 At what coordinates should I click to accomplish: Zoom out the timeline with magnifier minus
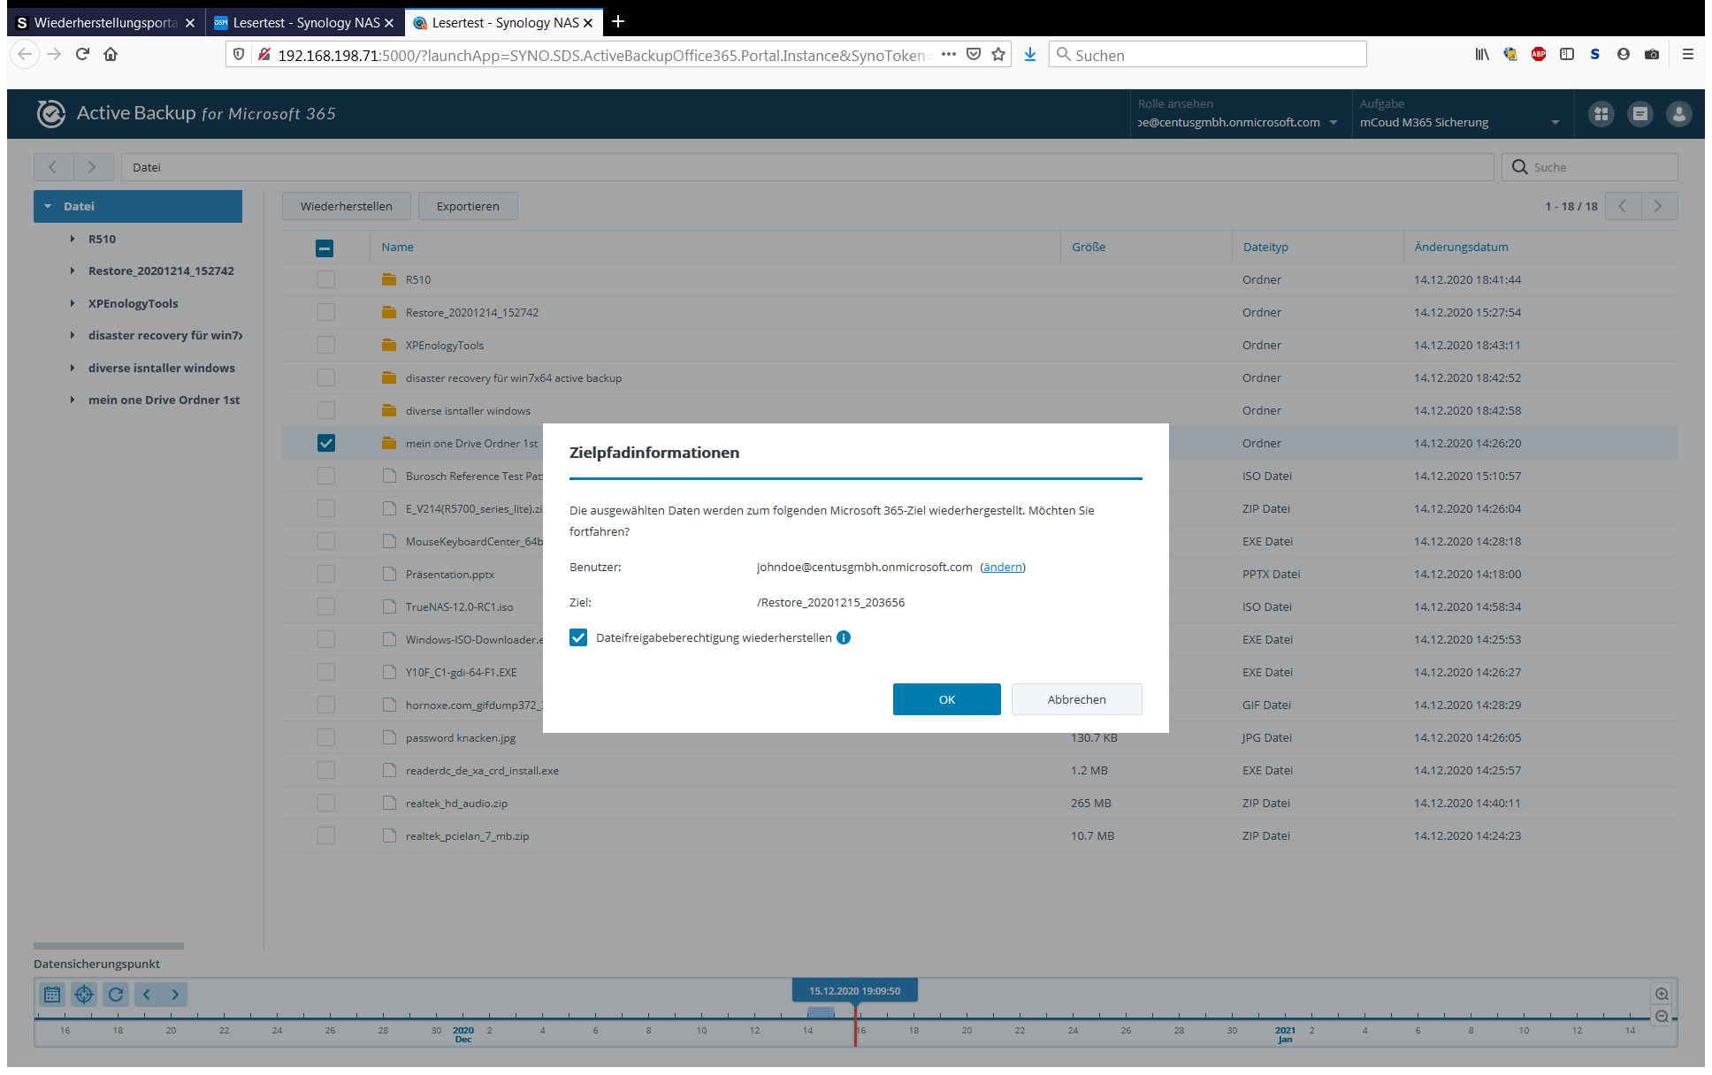tap(1662, 1017)
